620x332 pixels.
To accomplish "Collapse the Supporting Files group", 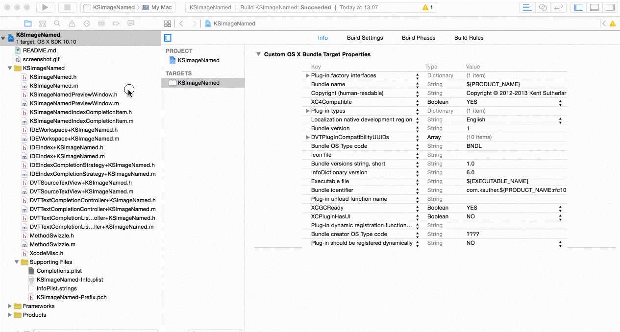I will click(x=17, y=262).
